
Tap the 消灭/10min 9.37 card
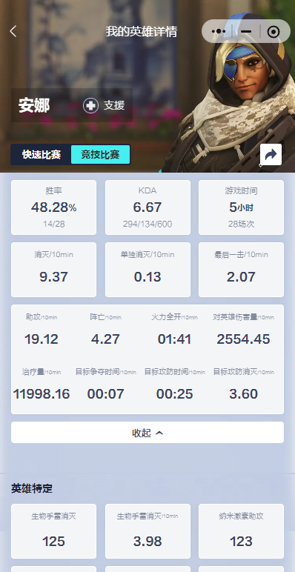[53, 270]
